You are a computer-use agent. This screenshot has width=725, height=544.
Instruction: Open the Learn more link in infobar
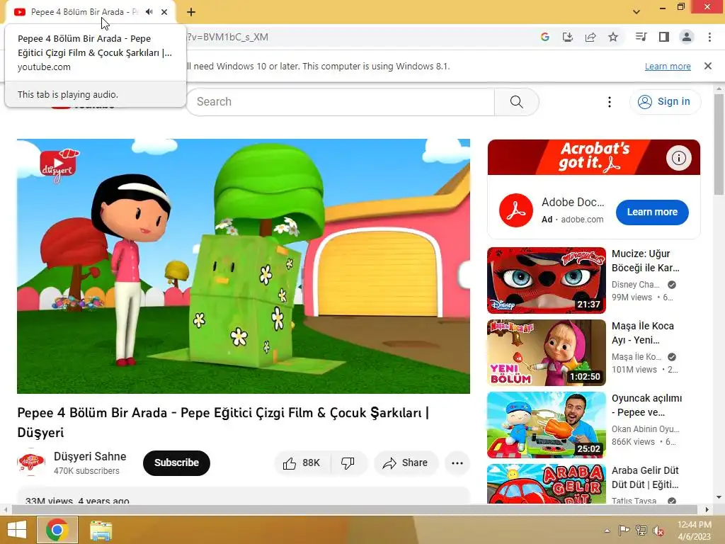(668, 66)
